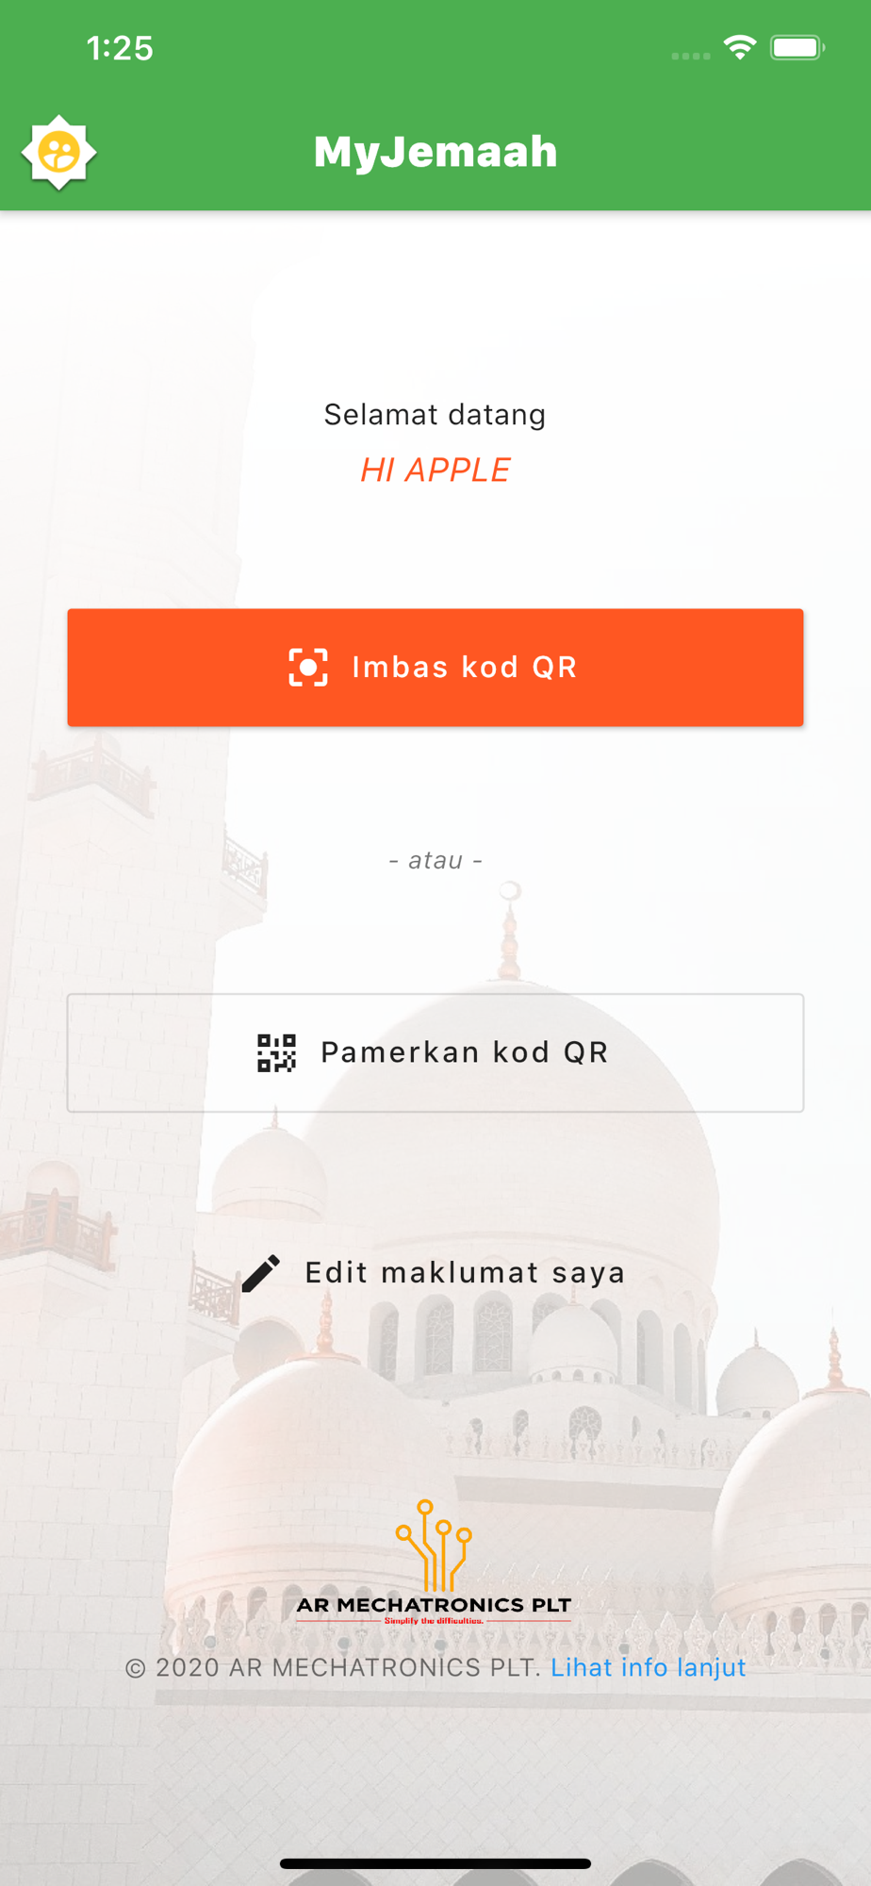Viewport: 871px width, 1886px height.
Task: Tap the Wi-Fi status icon
Action: [740, 47]
